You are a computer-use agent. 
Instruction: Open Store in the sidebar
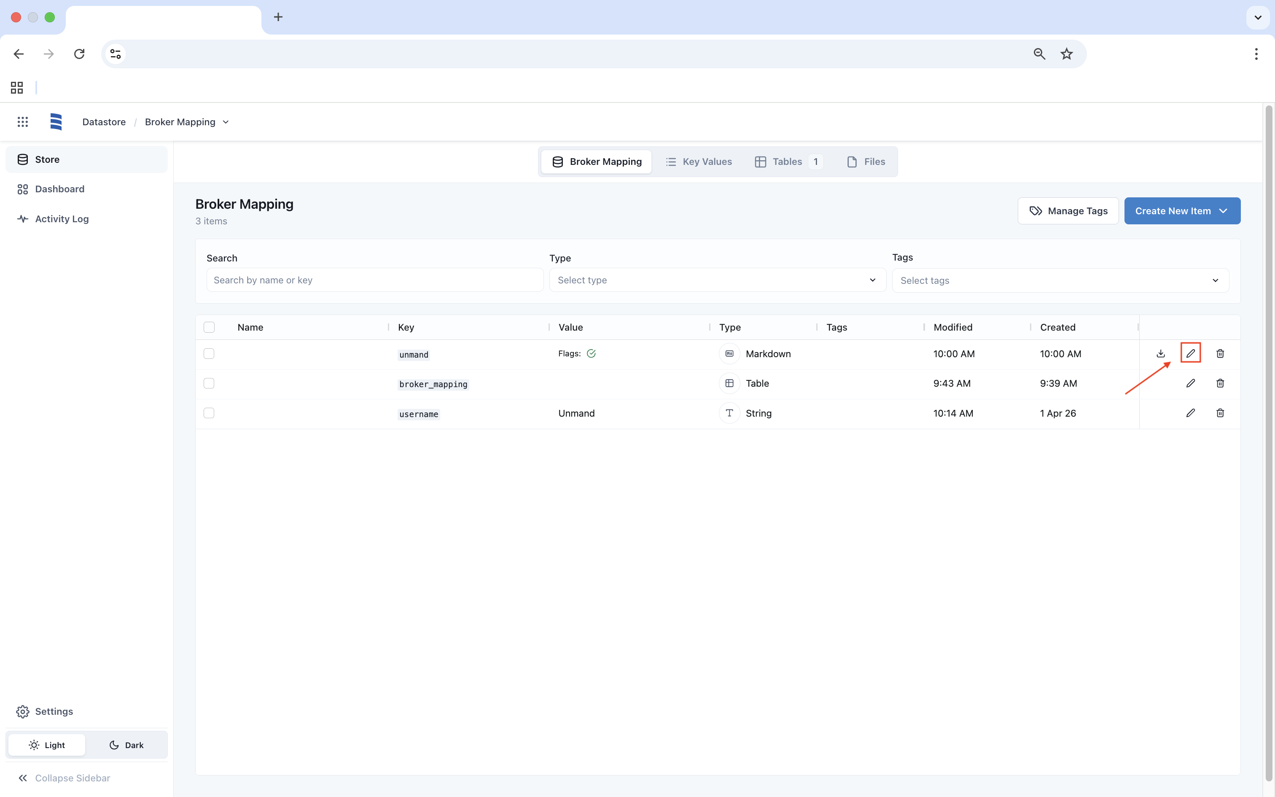[x=86, y=159]
